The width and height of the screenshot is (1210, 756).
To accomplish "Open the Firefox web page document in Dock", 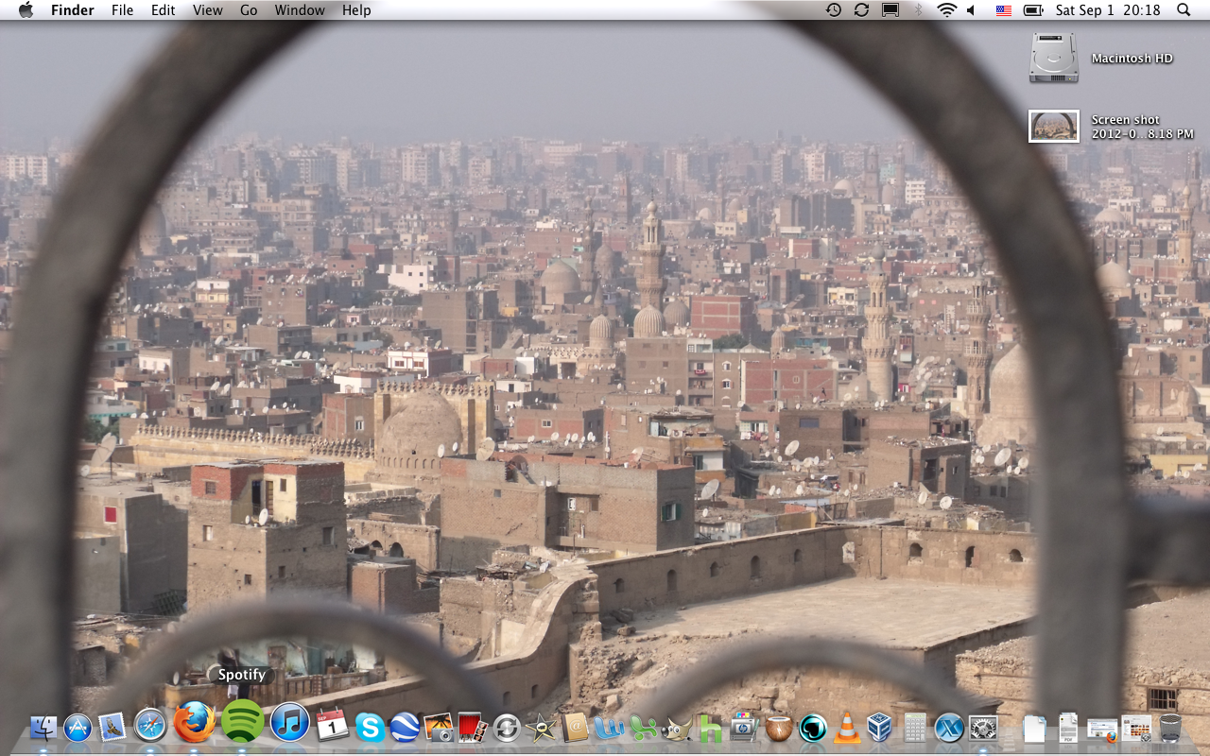I will [1102, 729].
